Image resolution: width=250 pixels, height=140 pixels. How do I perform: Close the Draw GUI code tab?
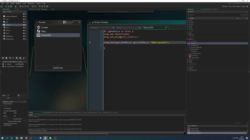pyautogui.click(x=166, y=28)
